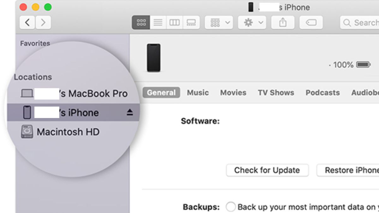The height and width of the screenshot is (213, 379).
Task: Eject the iPhone from the sidebar
Action: click(130, 113)
